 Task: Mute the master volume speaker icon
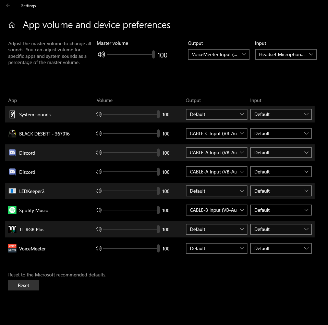(x=101, y=54)
